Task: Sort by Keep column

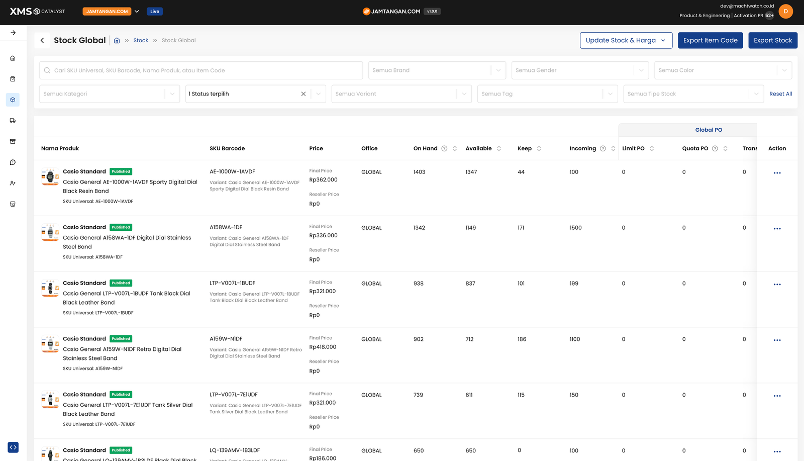Action: 539,148
